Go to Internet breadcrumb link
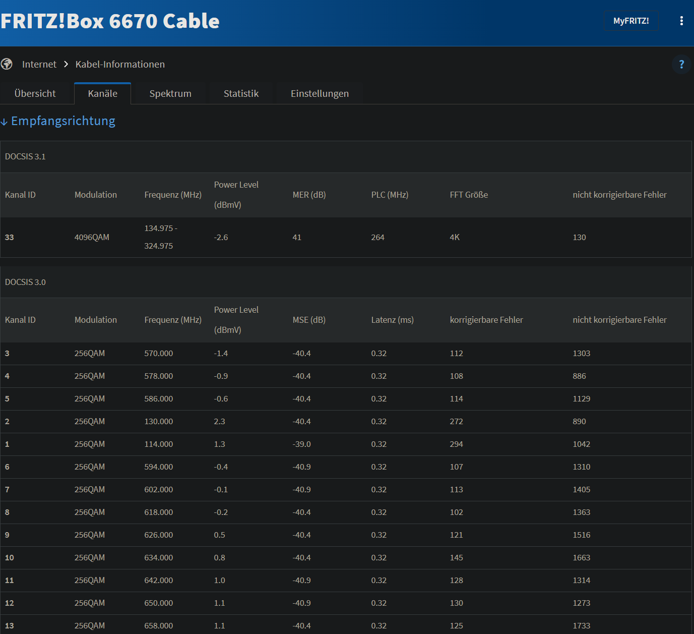The width and height of the screenshot is (694, 634). pos(39,64)
